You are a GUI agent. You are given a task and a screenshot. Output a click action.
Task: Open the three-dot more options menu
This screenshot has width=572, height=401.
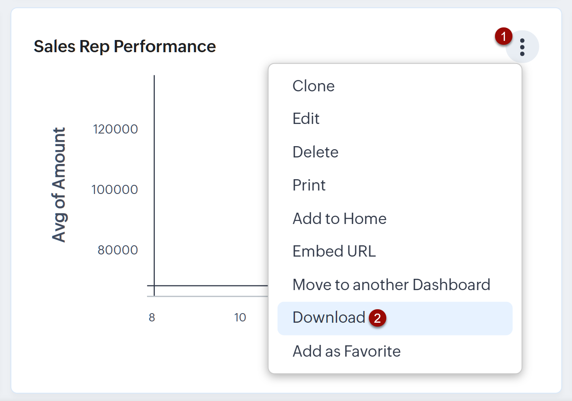pyautogui.click(x=522, y=47)
